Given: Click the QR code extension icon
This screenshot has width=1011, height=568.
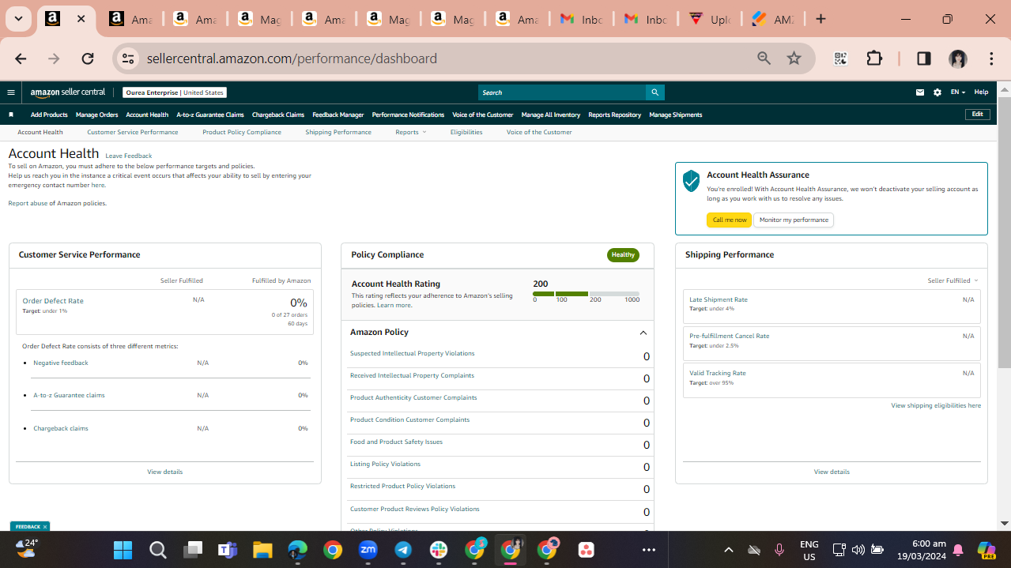Looking at the screenshot, I should click(840, 58).
